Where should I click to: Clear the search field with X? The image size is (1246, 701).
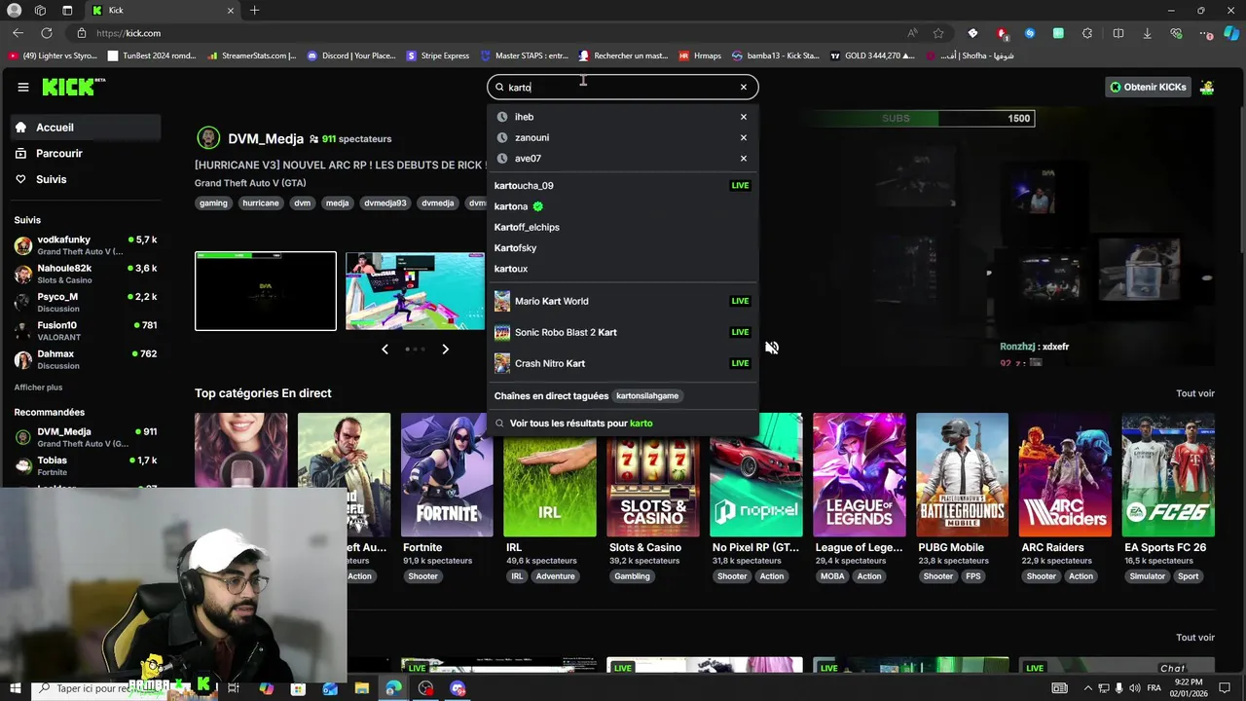(744, 87)
